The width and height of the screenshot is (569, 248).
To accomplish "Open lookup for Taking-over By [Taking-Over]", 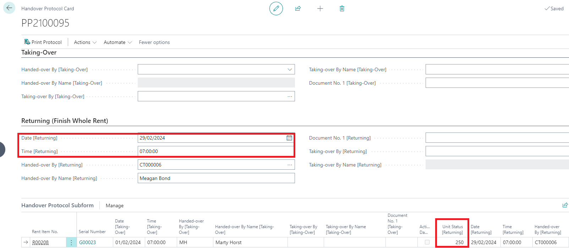I will coord(290,96).
